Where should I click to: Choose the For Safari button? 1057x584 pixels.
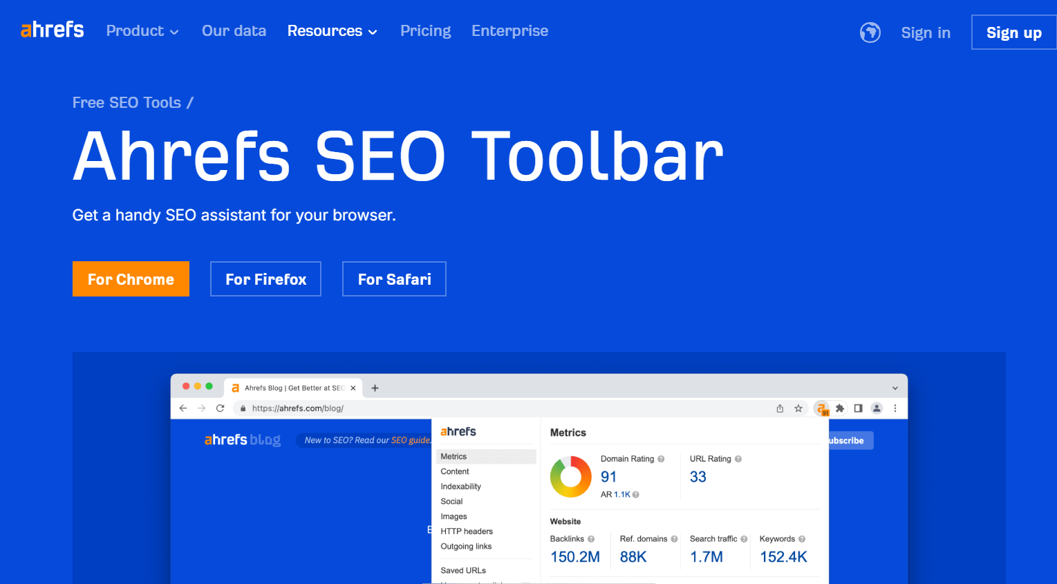pyautogui.click(x=394, y=279)
